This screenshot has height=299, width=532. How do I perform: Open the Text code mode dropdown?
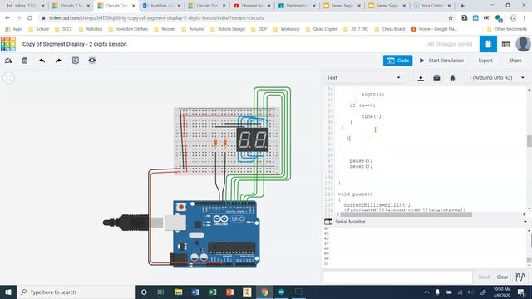(x=363, y=77)
